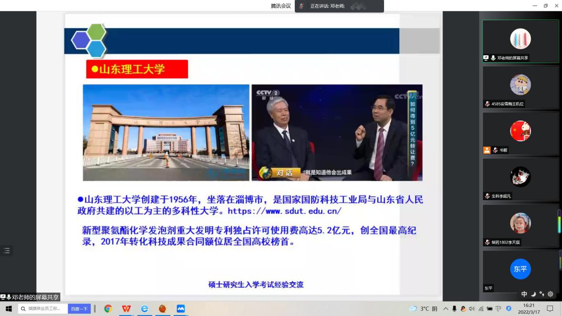
Task: Click the IME settings gear icon
Action: [x=550, y=294]
